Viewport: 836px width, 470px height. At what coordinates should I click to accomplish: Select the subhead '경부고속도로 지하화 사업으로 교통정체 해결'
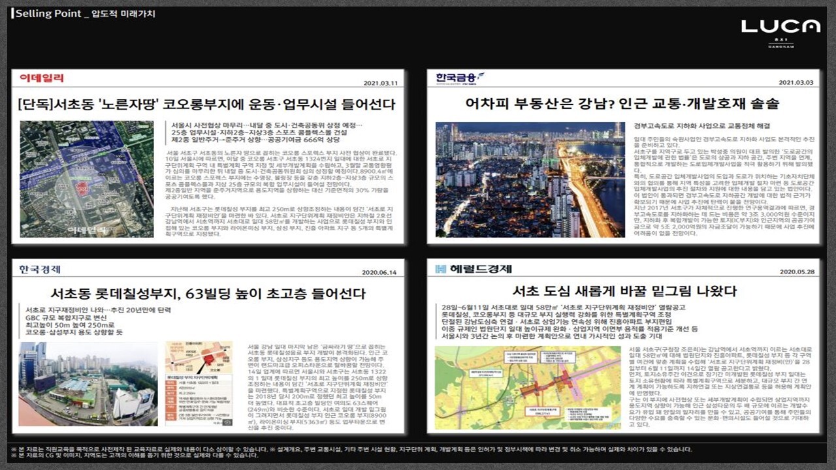(x=702, y=125)
